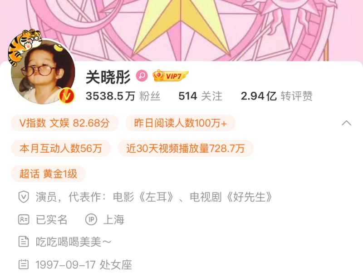Open the 3538.5万 粉丝 followers list
This screenshot has width=363, height=278.
point(123,96)
